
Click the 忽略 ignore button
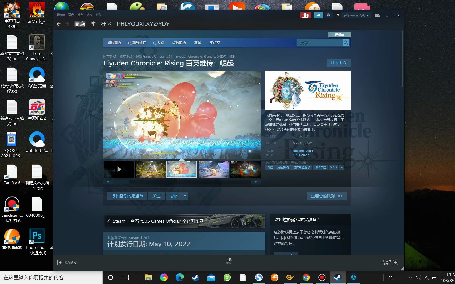174,196
